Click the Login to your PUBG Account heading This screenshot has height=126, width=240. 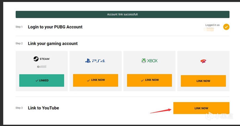[x=55, y=27]
